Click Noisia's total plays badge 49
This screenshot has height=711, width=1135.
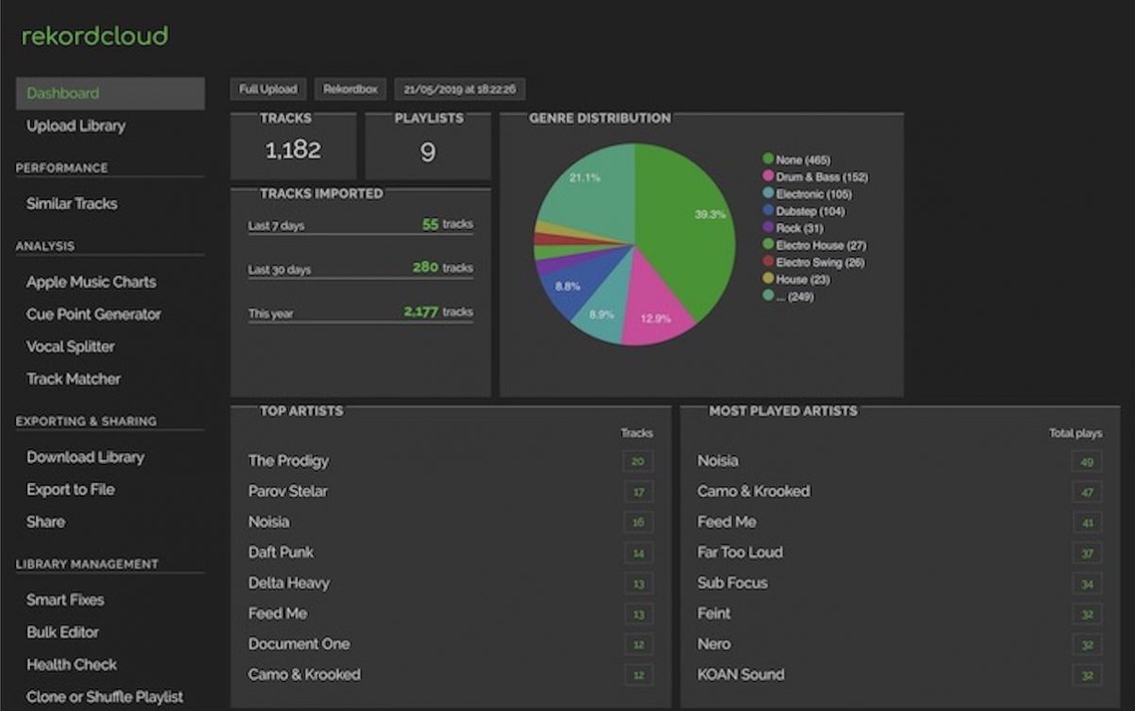(x=1087, y=461)
